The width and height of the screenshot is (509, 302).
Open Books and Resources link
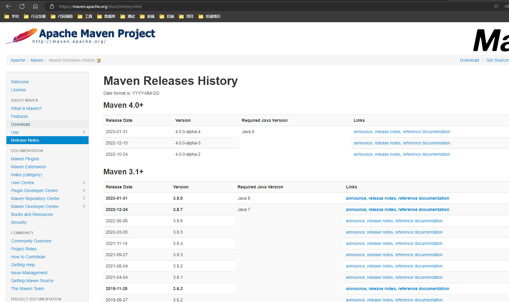(x=32, y=214)
